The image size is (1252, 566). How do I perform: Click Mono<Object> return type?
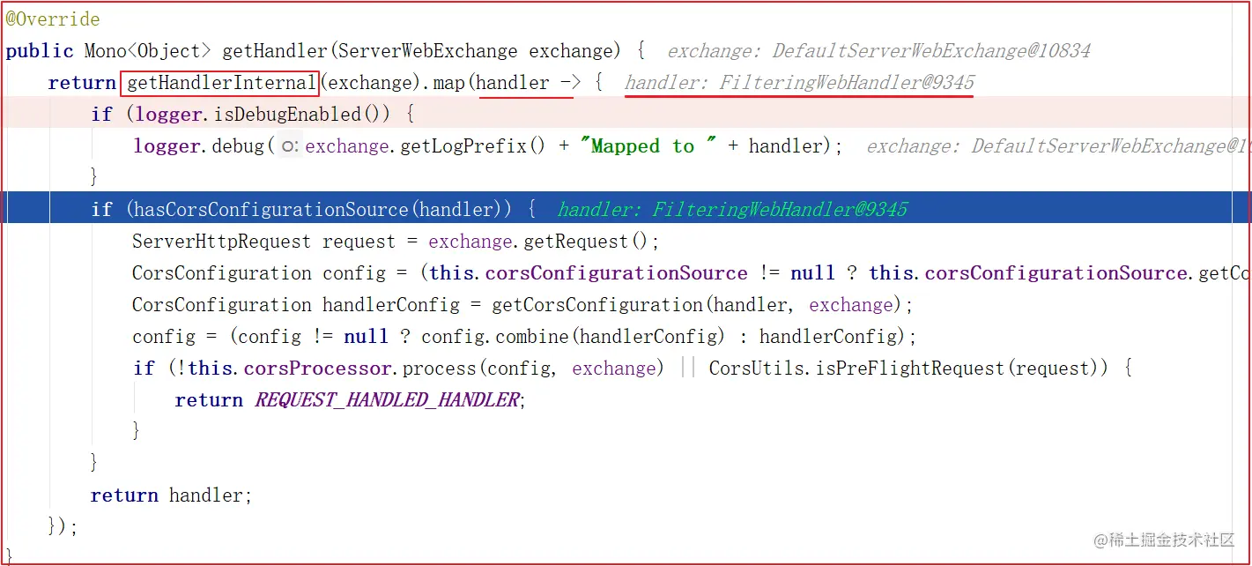pos(147,51)
